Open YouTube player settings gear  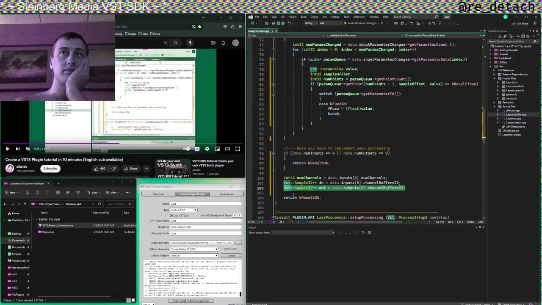(x=207, y=149)
